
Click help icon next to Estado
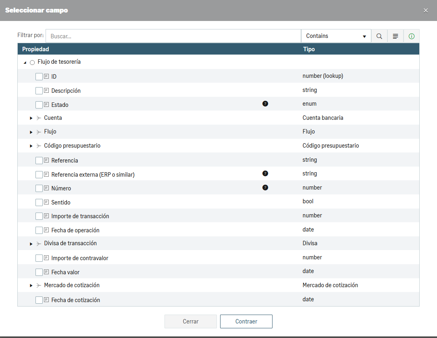coord(265,104)
